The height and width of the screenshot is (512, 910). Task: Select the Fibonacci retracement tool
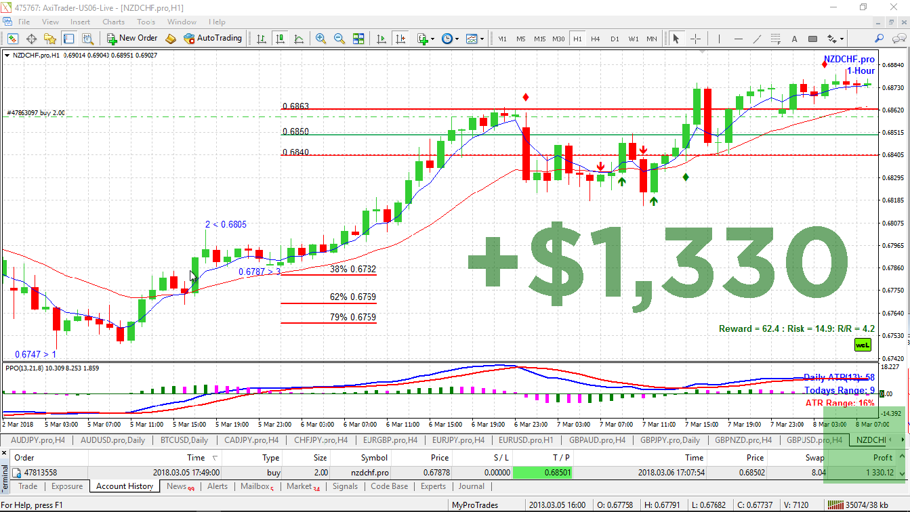point(776,39)
